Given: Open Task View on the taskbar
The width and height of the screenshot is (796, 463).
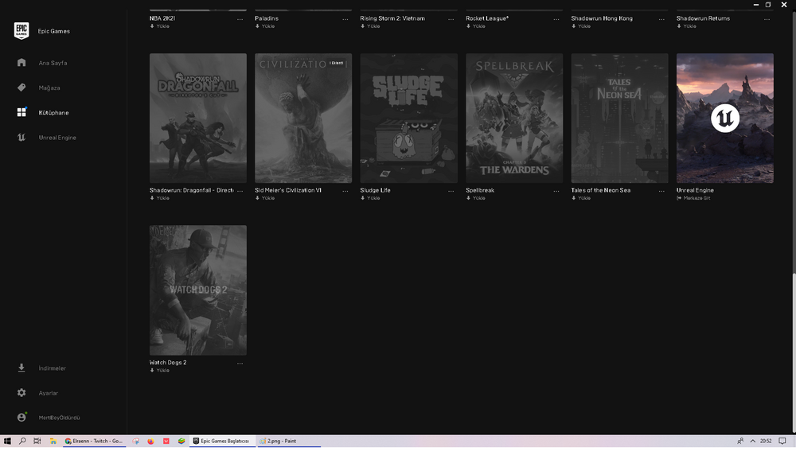Looking at the screenshot, I should (37, 442).
